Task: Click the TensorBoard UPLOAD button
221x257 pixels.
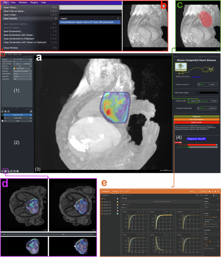Action: [204, 191]
